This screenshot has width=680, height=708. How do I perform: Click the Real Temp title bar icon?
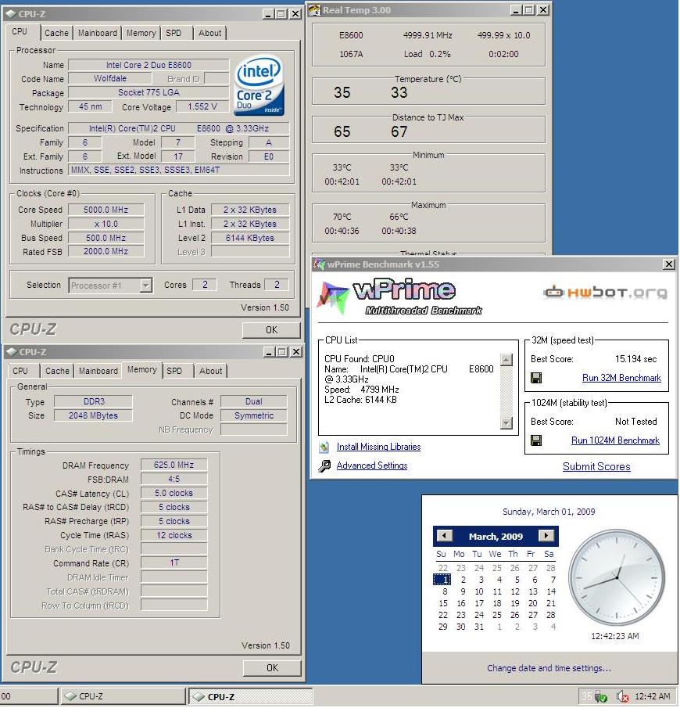pyautogui.click(x=314, y=10)
